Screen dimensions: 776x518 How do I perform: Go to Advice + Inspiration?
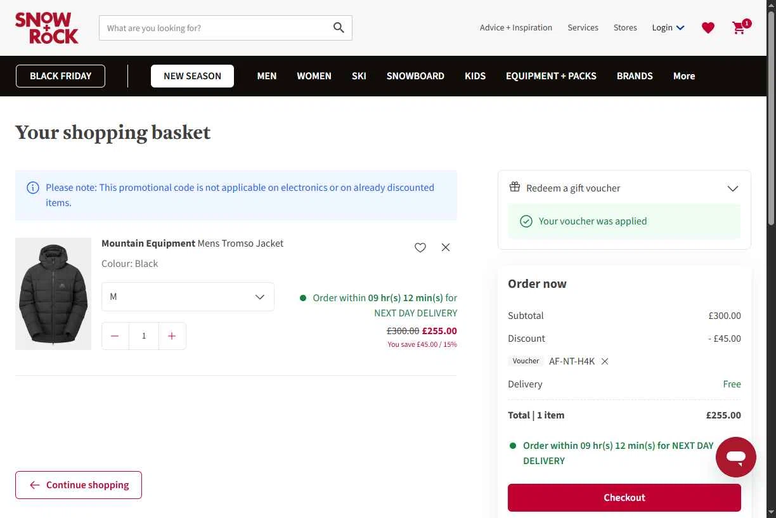516,28
